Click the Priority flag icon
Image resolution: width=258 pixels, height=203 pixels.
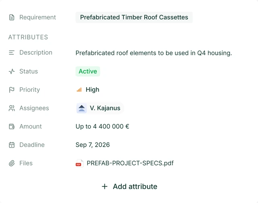[12, 90]
